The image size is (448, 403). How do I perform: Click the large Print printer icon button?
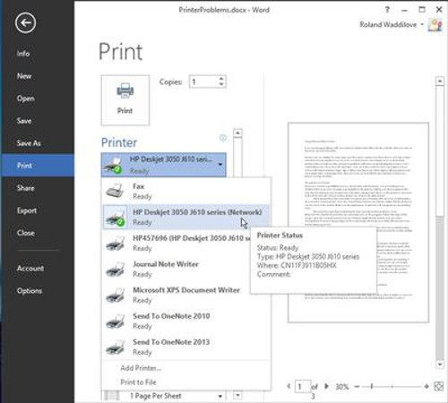coord(125,100)
